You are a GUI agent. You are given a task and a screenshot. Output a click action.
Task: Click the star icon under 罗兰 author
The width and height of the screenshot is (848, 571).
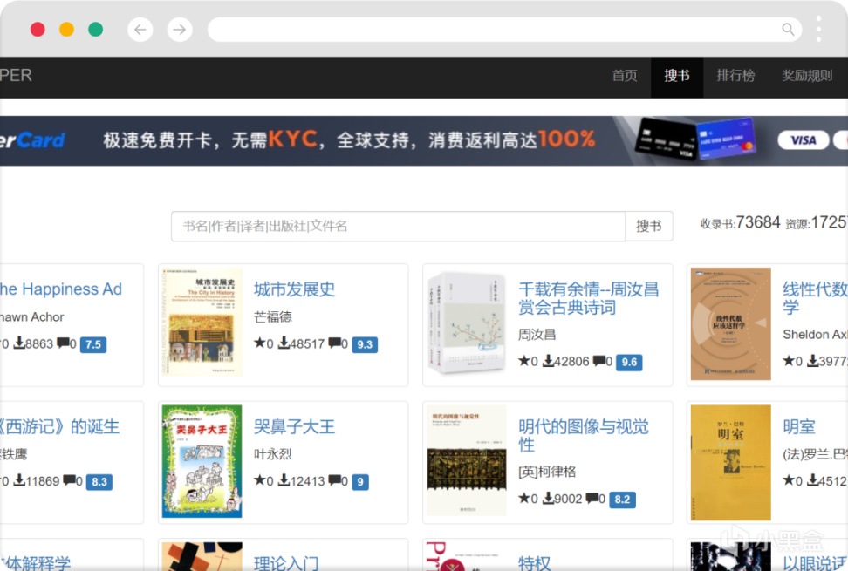tap(789, 480)
